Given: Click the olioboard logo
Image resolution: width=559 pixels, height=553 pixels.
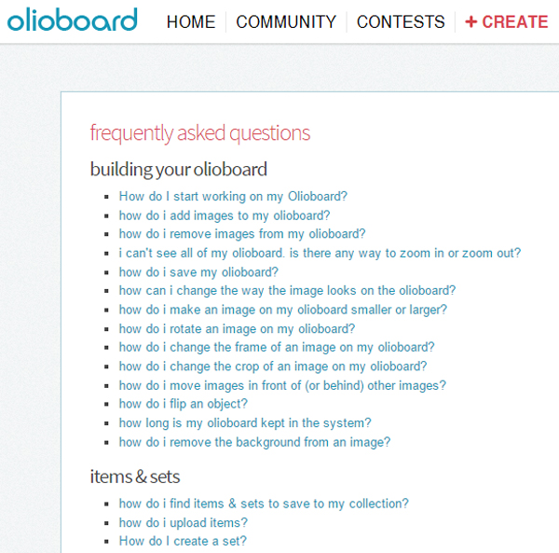Looking at the screenshot, I should (x=73, y=20).
